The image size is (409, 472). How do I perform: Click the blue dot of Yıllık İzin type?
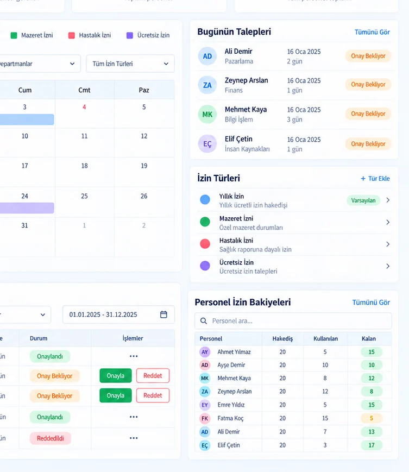point(205,199)
